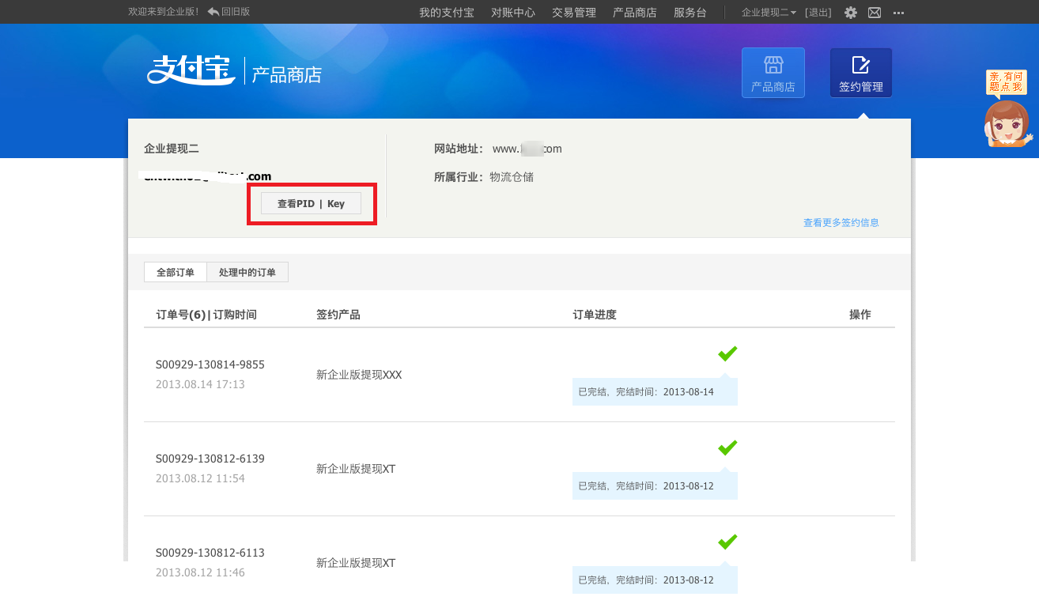Click the 退出 logout link
Screen dimensions: 1039x608
[818, 13]
